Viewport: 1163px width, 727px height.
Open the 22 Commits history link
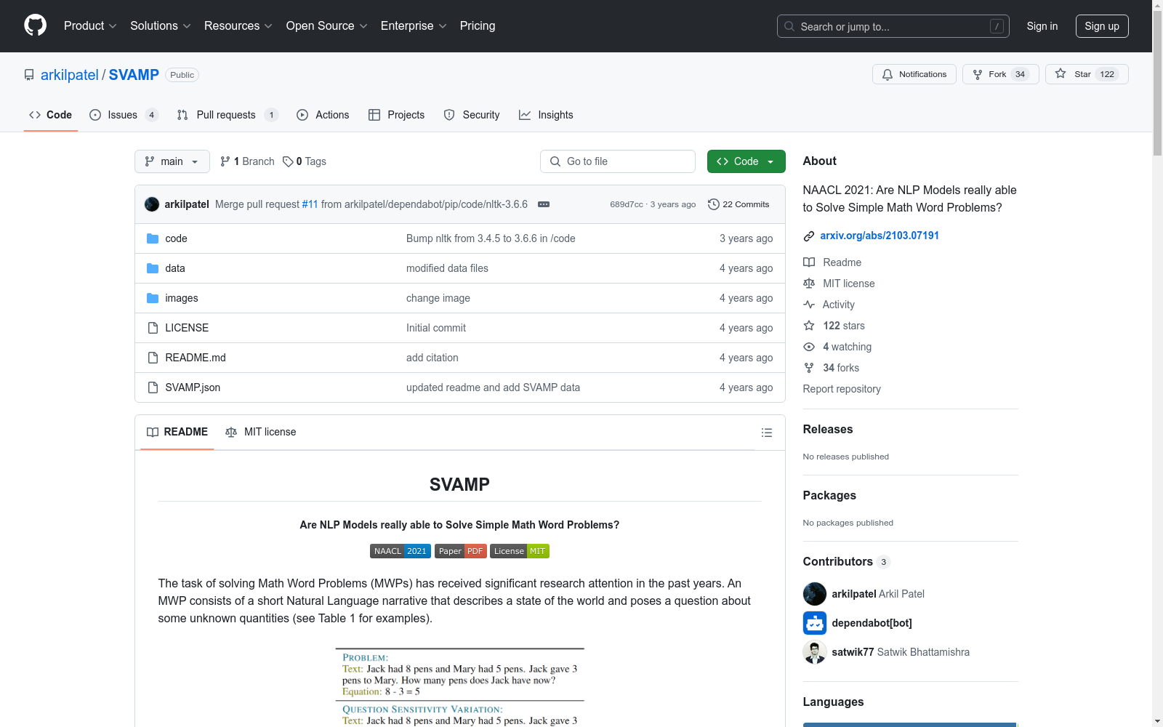[x=739, y=204]
